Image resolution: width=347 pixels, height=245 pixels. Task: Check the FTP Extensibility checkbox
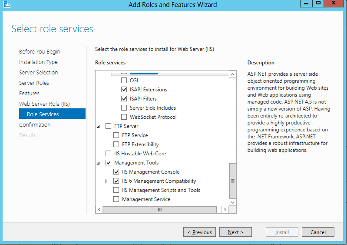pos(116,144)
